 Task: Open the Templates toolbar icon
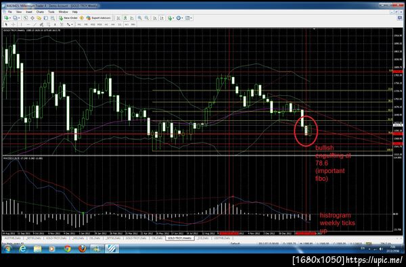(x=187, y=18)
